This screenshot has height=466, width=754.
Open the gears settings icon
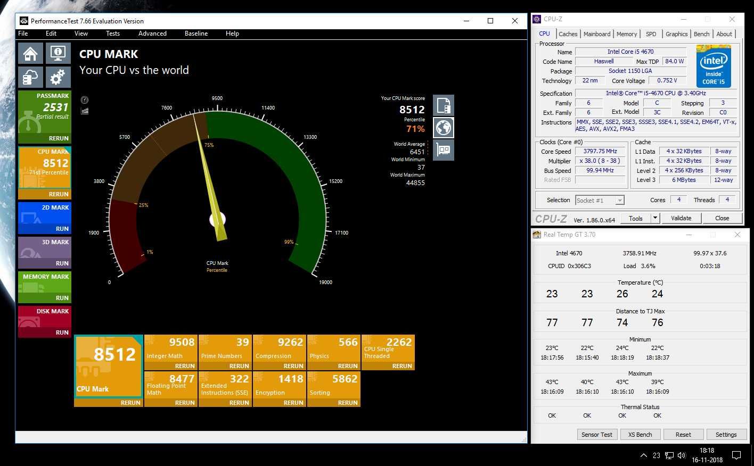click(x=58, y=77)
